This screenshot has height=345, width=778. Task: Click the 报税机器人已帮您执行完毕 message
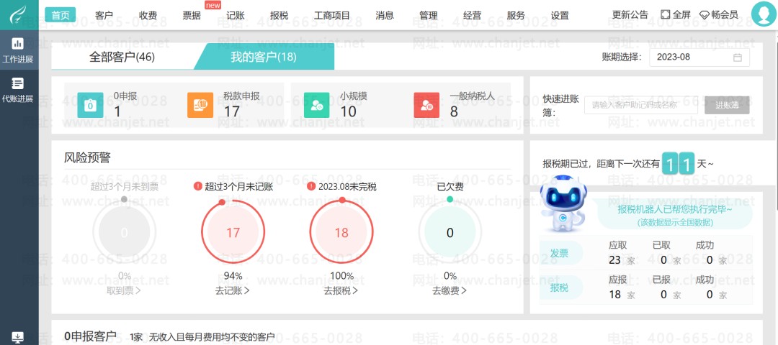click(x=675, y=210)
